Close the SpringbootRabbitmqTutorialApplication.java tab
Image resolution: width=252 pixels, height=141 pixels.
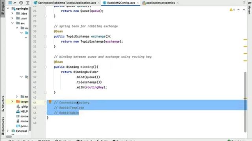pos(98,3)
